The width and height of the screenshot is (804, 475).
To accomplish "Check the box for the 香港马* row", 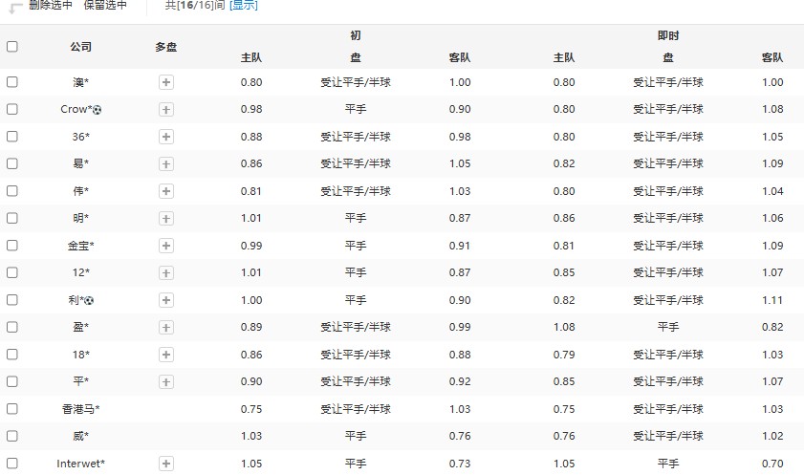I will 12,409.
